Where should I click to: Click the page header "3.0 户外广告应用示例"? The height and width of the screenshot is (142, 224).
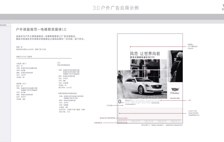coord(116,8)
